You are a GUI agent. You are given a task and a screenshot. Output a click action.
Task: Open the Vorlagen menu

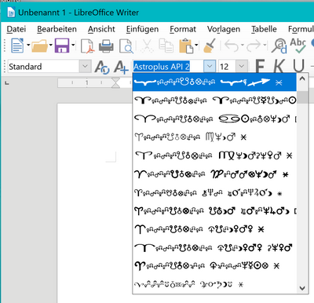224,29
